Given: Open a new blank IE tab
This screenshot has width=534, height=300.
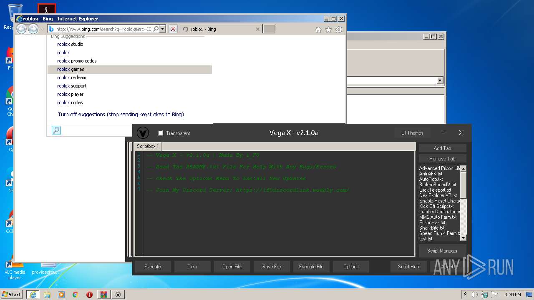Looking at the screenshot, I should [269, 29].
